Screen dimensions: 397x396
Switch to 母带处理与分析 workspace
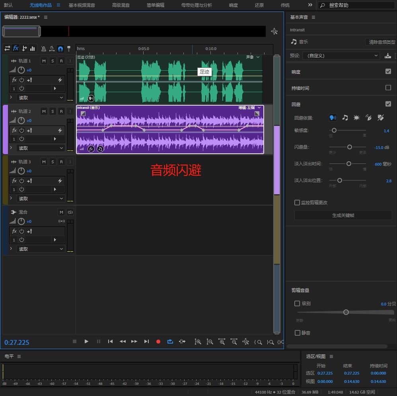point(197,5)
